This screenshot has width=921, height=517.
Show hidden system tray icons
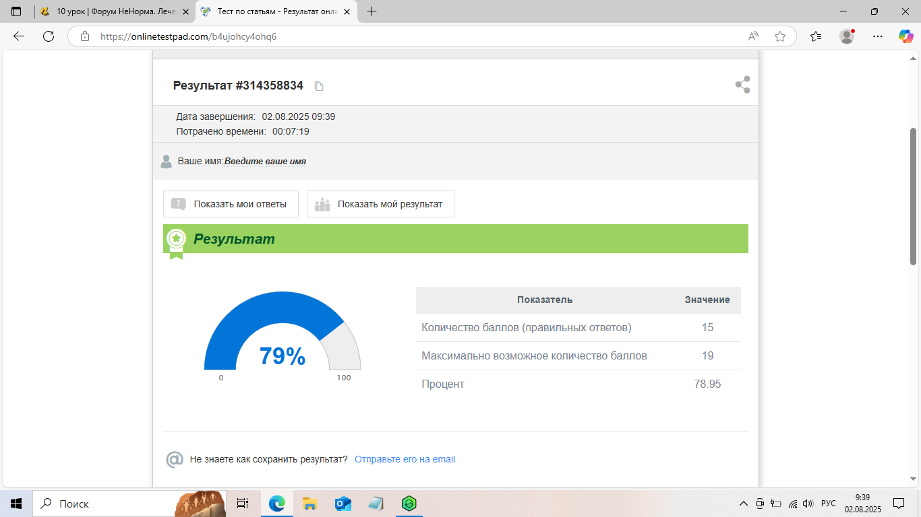(x=743, y=504)
